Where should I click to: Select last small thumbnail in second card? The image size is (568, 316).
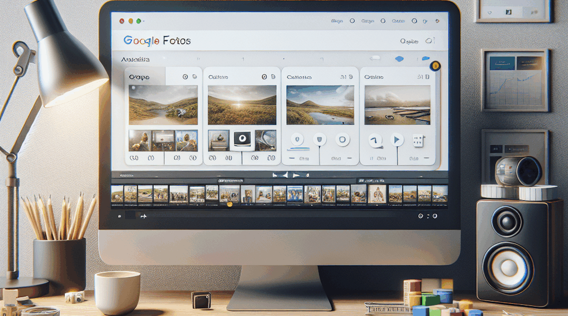click(x=266, y=141)
